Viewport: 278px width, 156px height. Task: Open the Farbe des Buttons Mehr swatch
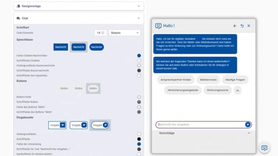(139, 107)
